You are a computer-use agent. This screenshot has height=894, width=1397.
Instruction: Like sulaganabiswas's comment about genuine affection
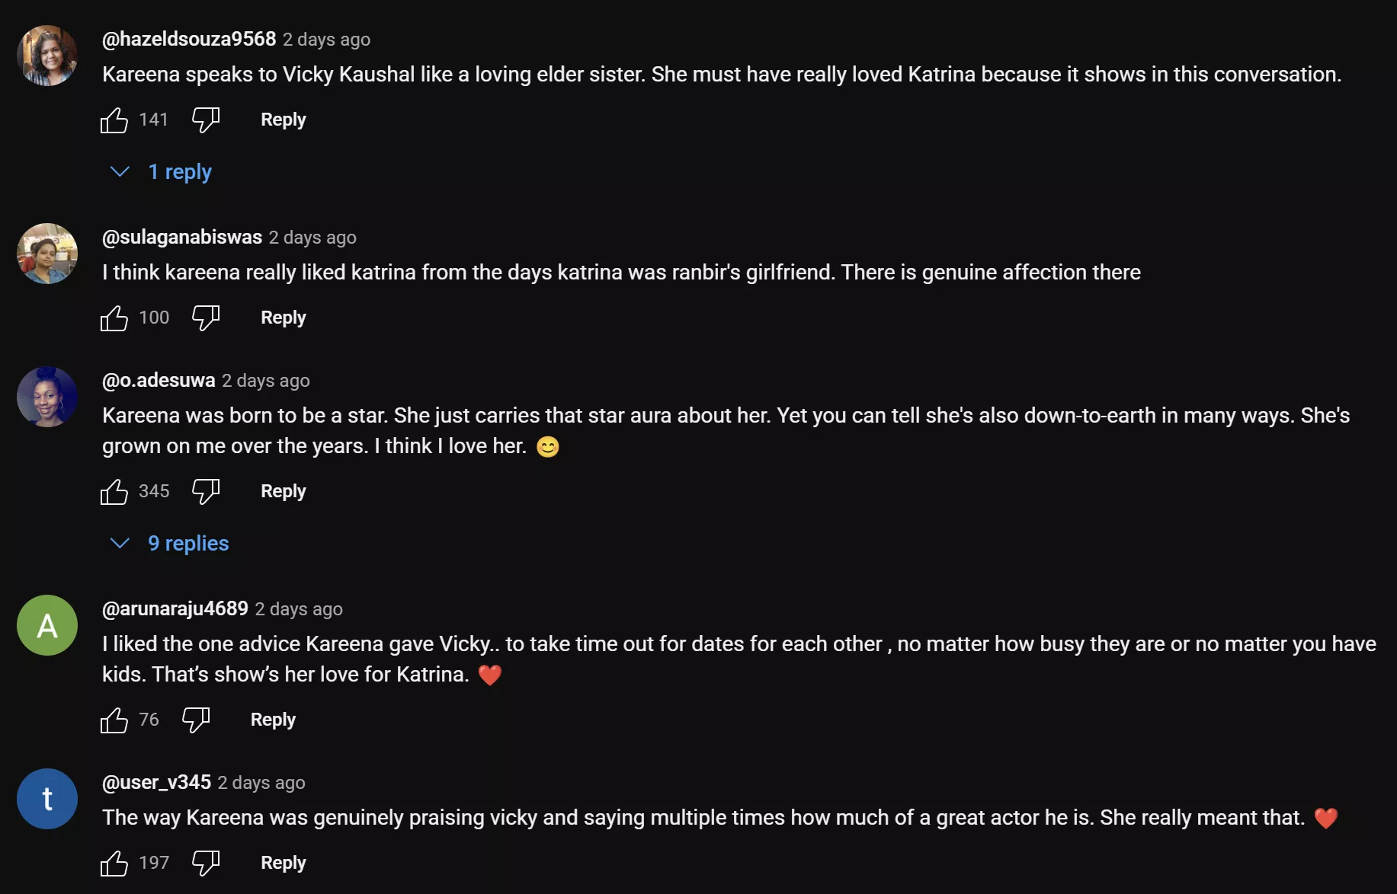pyautogui.click(x=114, y=318)
